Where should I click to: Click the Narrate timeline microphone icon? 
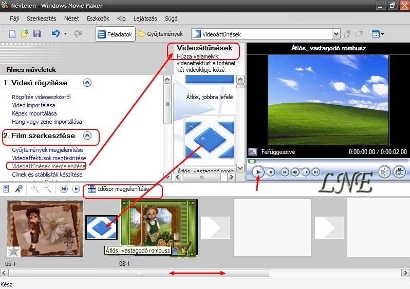[18, 189]
